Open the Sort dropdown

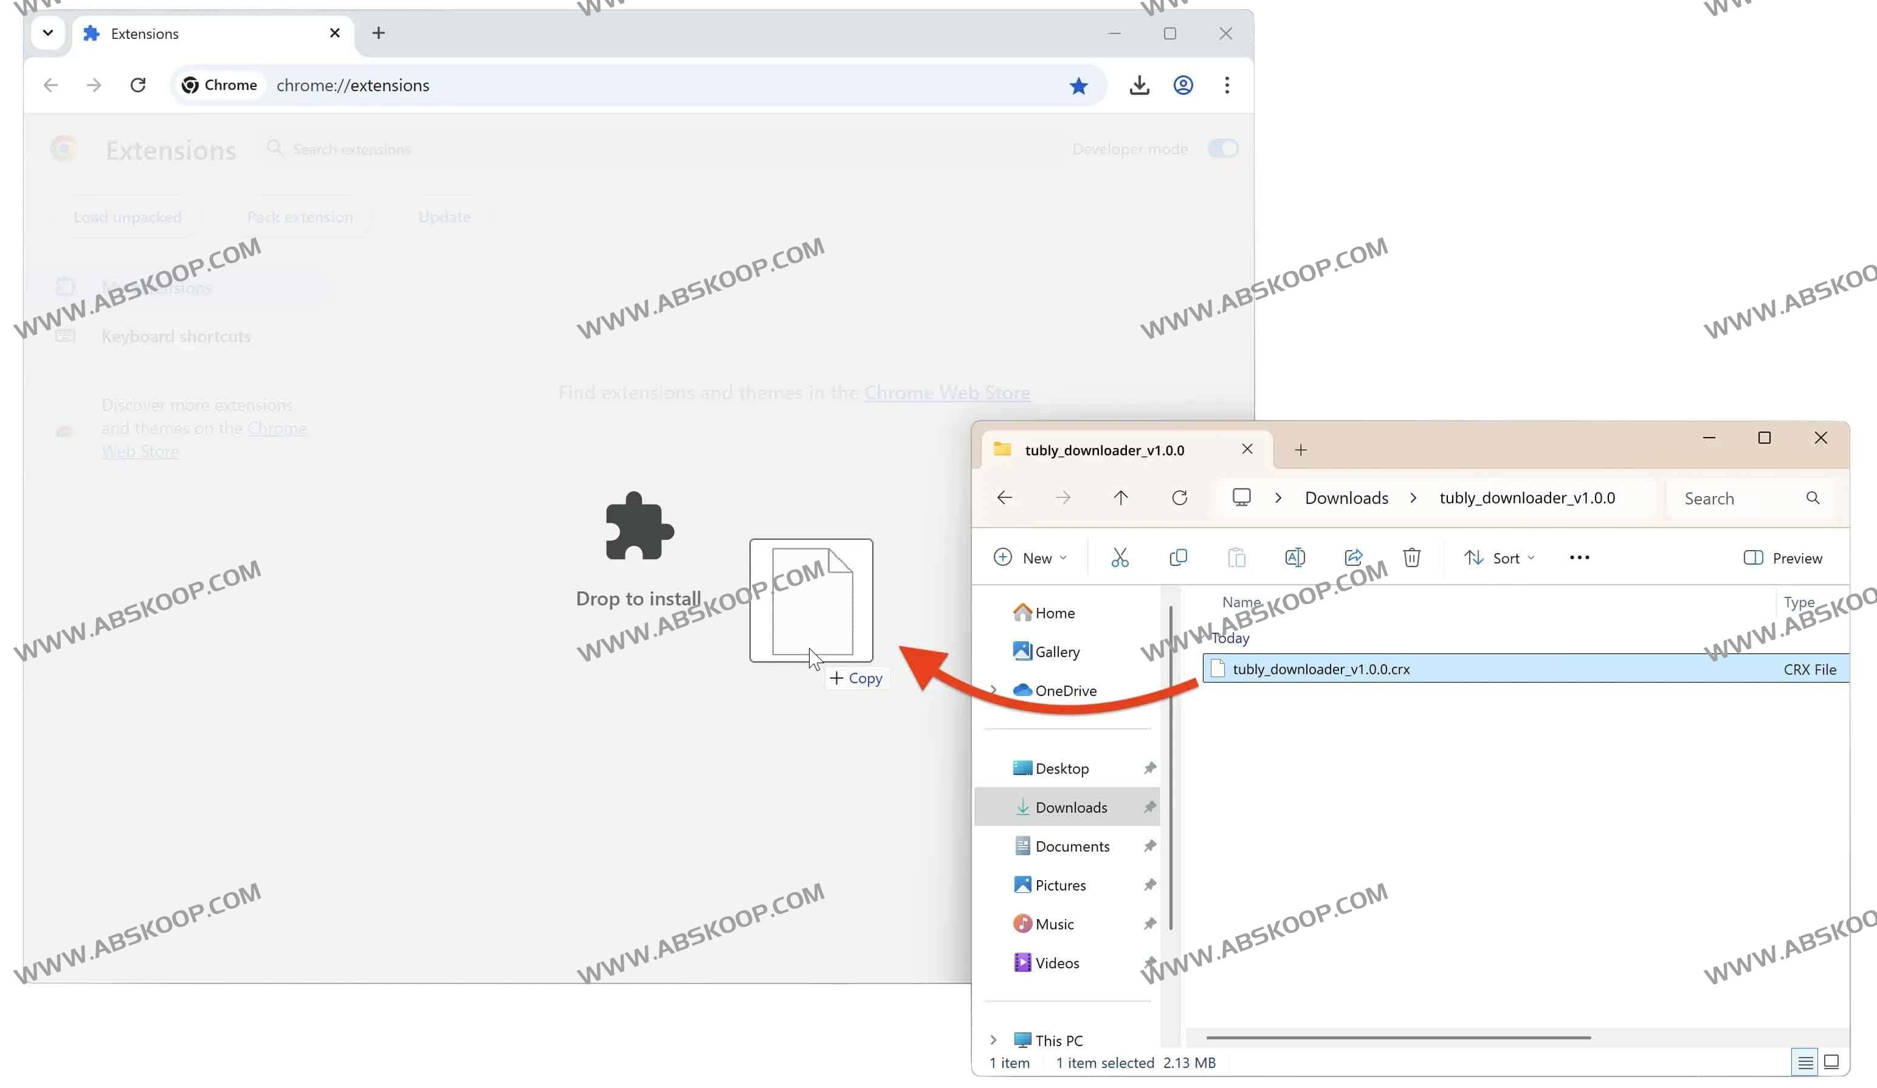click(x=1498, y=558)
